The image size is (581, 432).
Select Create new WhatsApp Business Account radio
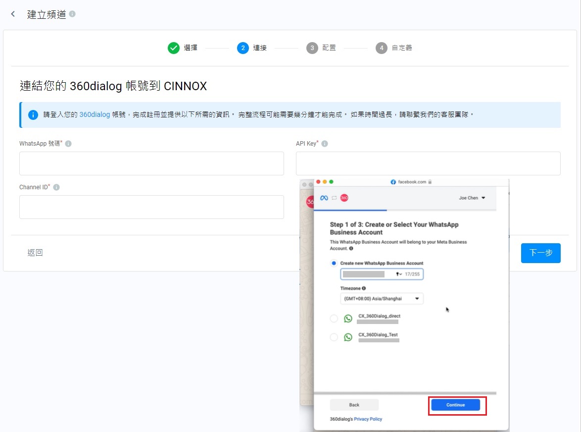coord(334,263)
